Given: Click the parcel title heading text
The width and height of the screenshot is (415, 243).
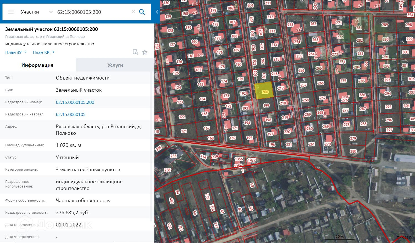Looking at the screenshot, I should (x=52, y=29).
